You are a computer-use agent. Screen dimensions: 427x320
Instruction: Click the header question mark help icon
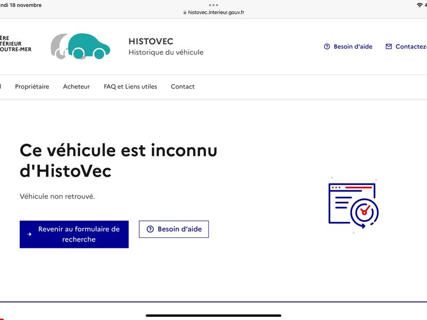click(x=327, y=46)
